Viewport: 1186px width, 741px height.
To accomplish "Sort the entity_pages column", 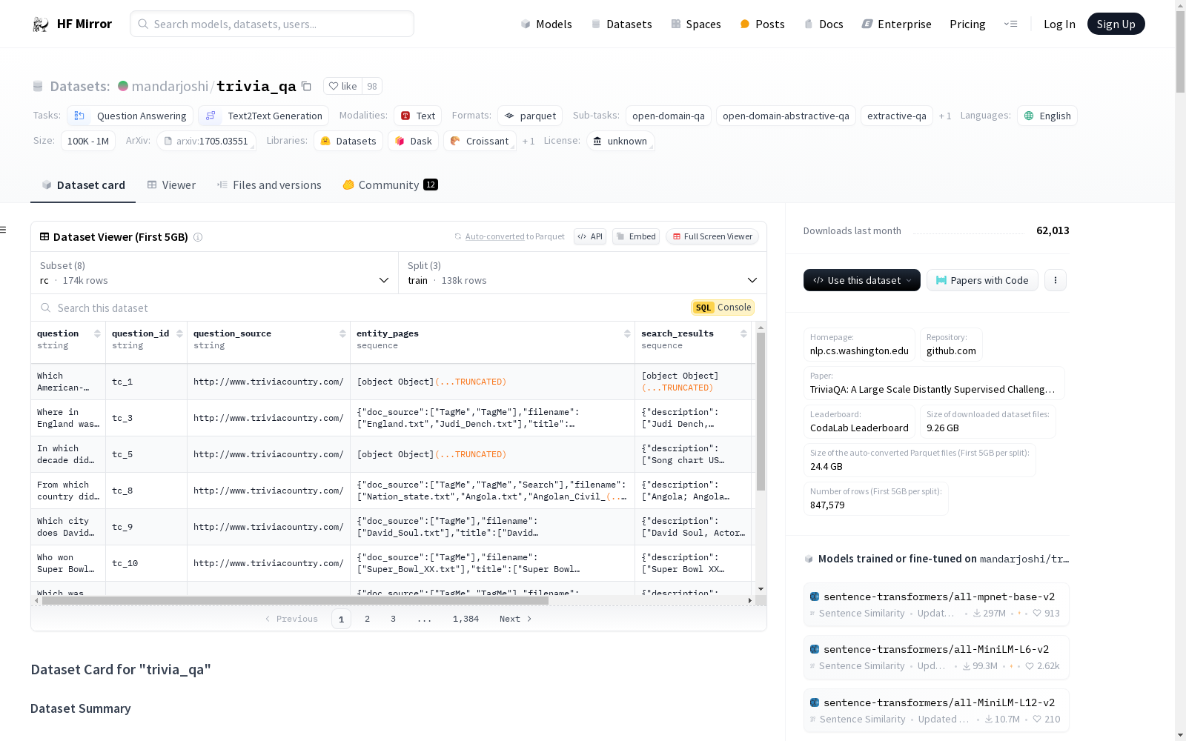I will click(627, 334).
